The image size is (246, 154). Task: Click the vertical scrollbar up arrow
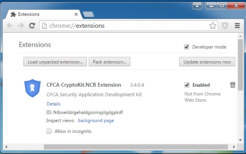pyautogui.click(x=240, y=36)
